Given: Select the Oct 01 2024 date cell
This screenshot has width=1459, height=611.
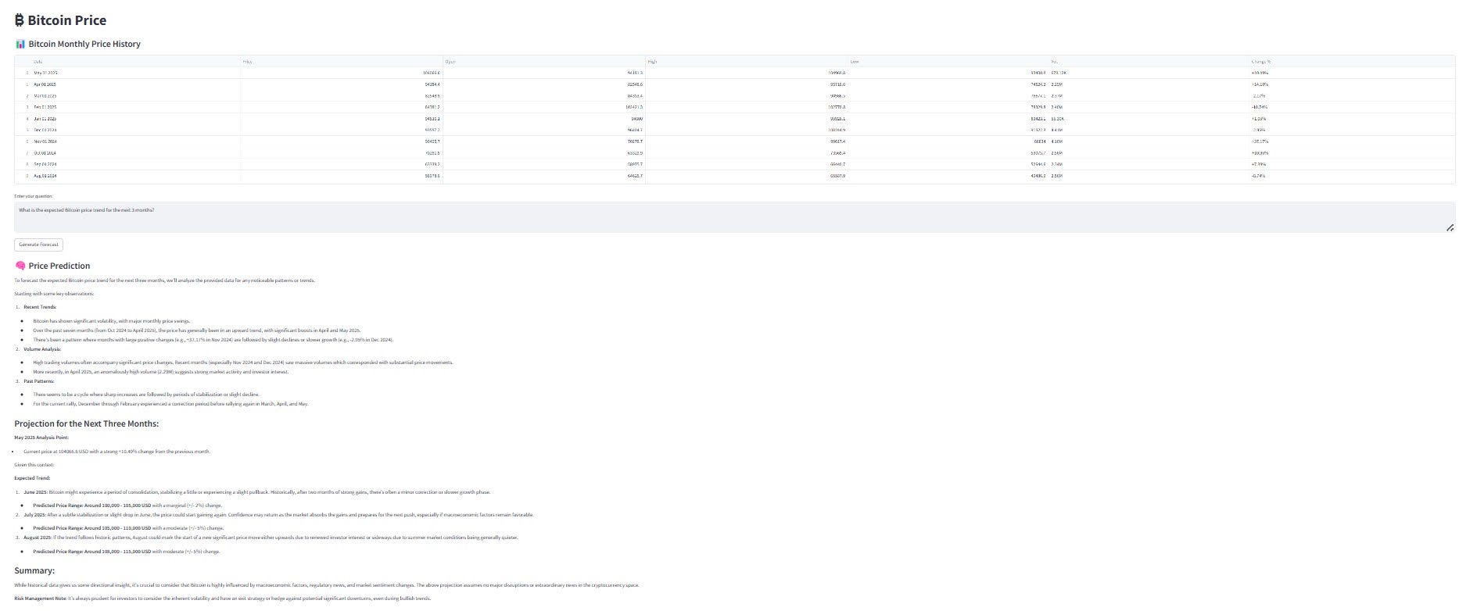Looking at the screenshot, I should (134, 153).
